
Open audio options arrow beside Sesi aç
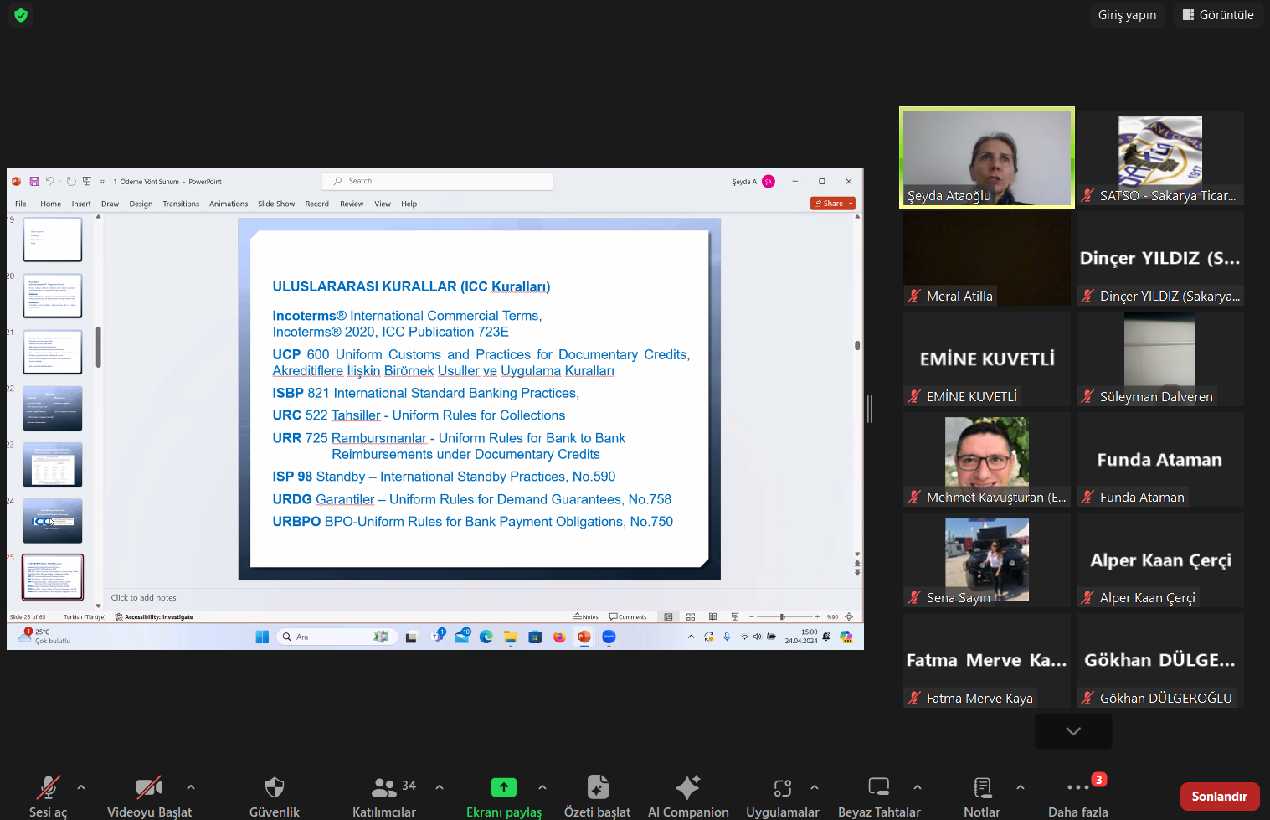pyautogui.click(x=81, y=787)
